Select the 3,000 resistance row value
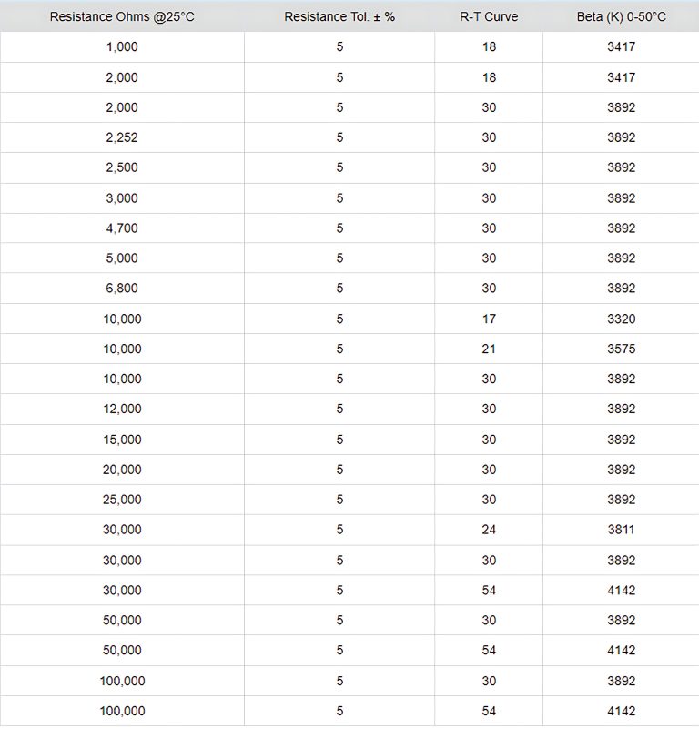 click(122, 197)
